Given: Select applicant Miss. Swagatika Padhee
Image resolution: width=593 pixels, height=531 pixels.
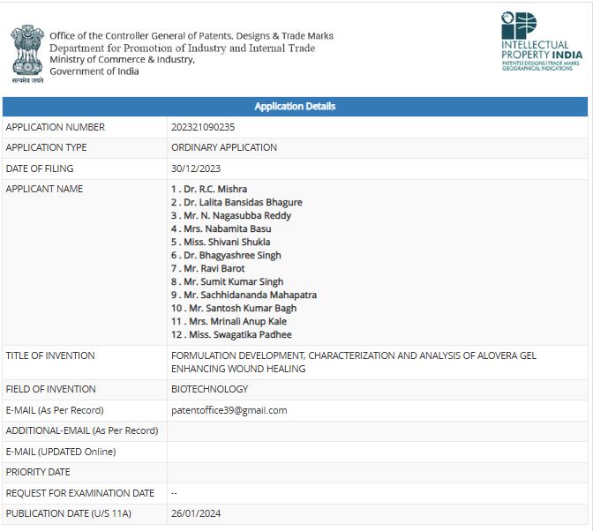Looking at the screenshot, I should click(231, 334).
